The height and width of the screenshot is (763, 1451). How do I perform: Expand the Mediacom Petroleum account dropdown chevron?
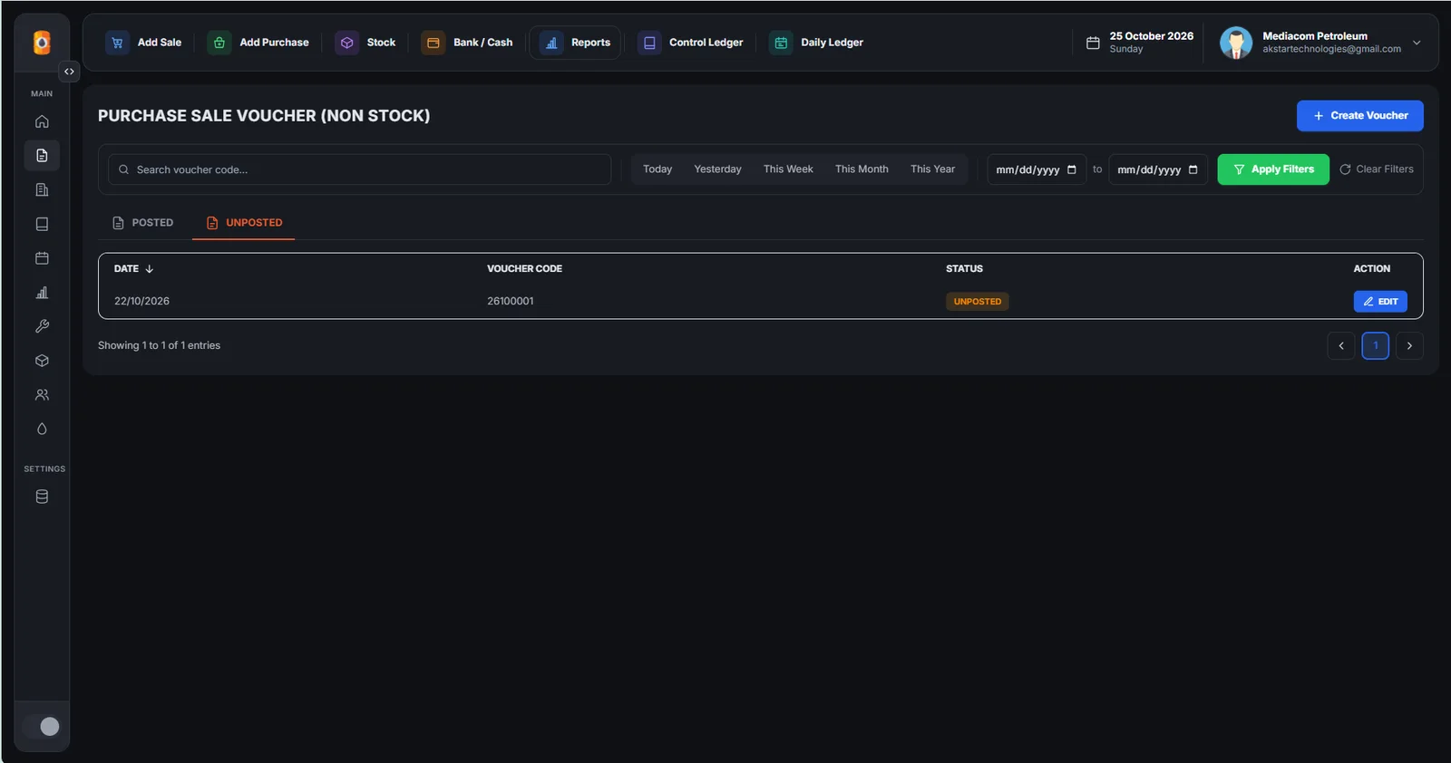pyautogui.click(x=1417, y=43)
